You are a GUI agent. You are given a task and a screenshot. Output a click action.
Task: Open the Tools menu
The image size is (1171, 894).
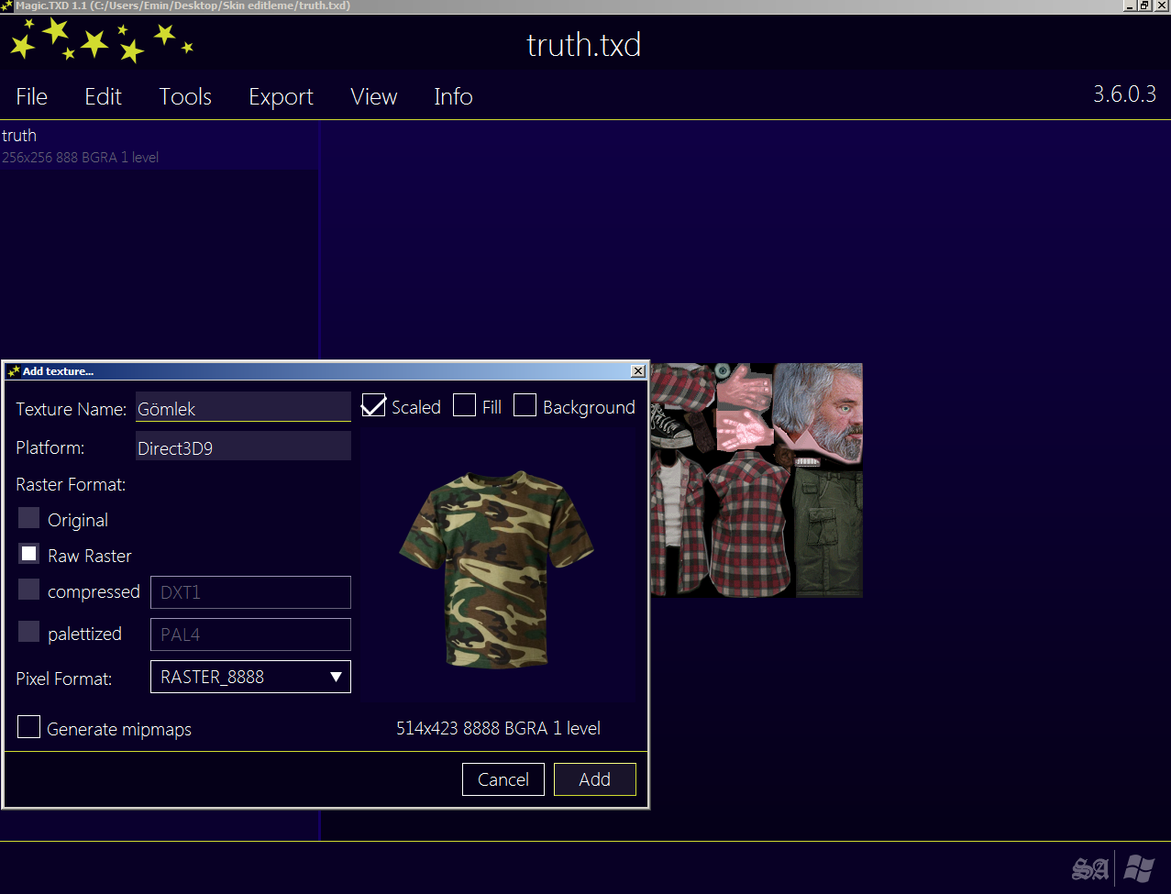point(185,96)
